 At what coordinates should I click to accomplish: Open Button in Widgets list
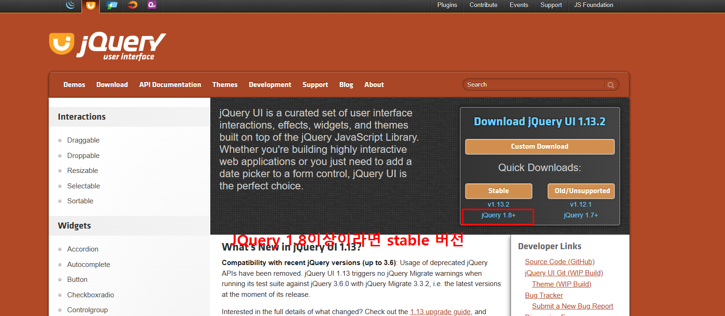[77, 280]
